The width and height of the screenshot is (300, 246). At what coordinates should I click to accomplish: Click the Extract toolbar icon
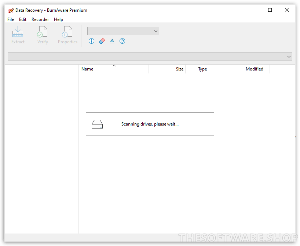(18, 35)
